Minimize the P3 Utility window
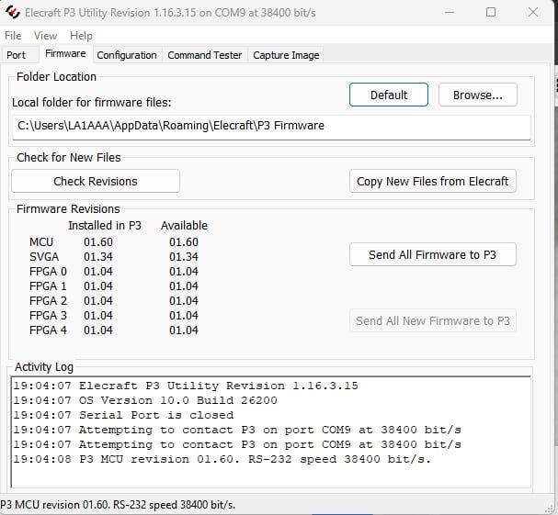The width and height of the screenshot is (558, 515). pyautogui.click(x=448, y=13)
